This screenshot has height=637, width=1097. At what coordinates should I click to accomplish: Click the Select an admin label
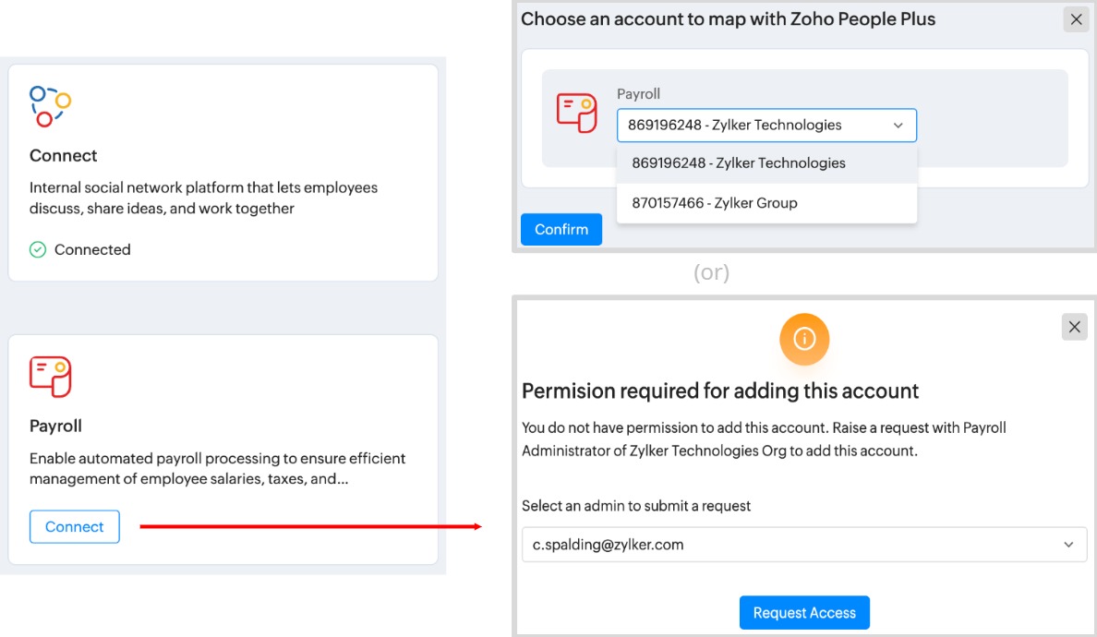636,506
